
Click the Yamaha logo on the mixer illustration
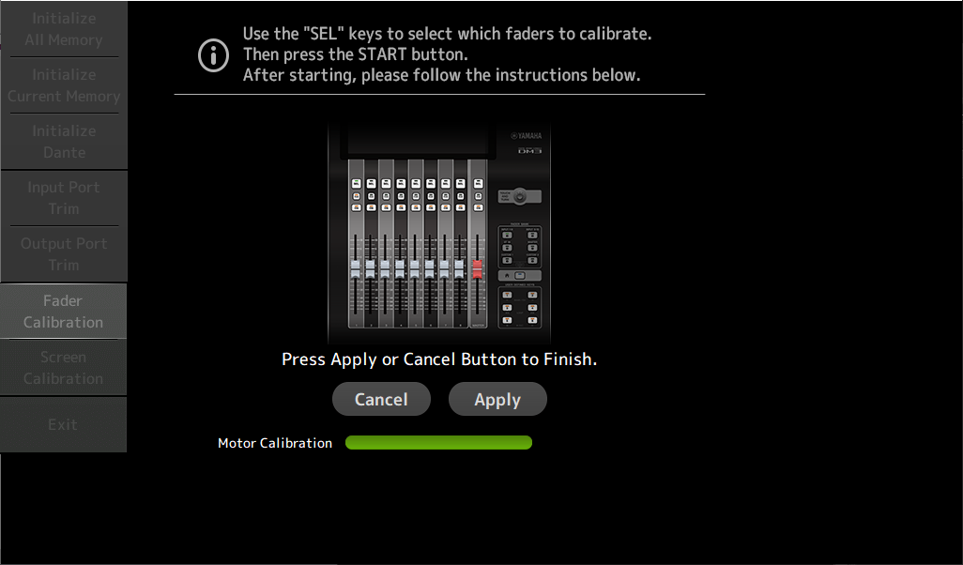point(527,136)
